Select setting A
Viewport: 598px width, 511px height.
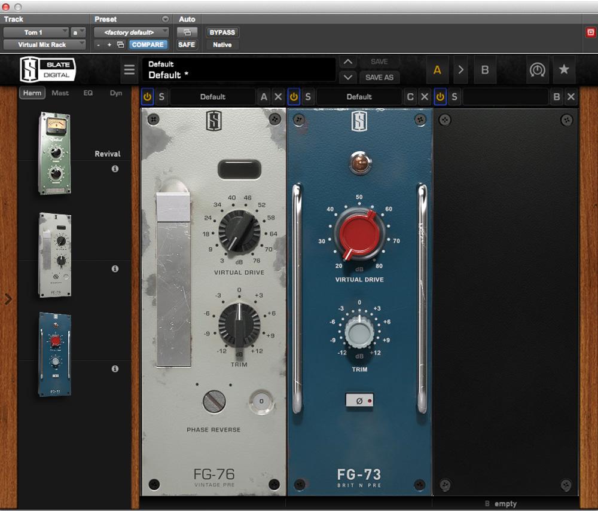click(x=437, y=70)
